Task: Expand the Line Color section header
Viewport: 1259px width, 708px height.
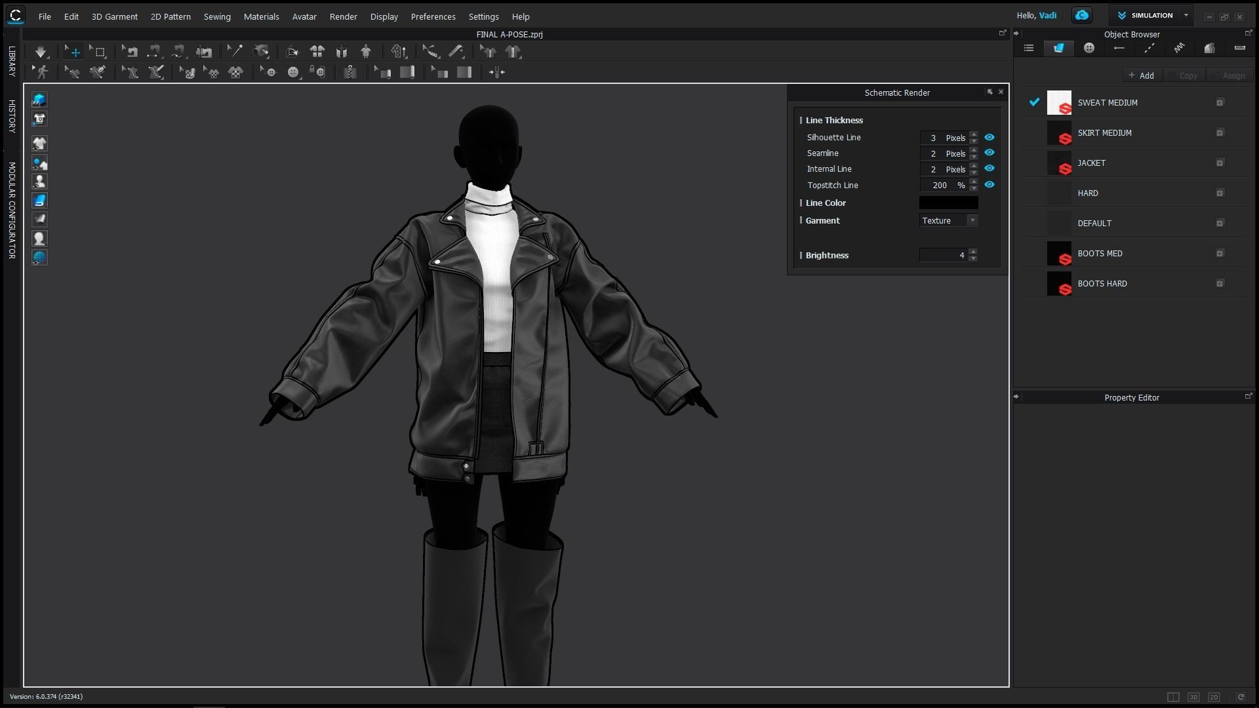Action: coord(825,203)
